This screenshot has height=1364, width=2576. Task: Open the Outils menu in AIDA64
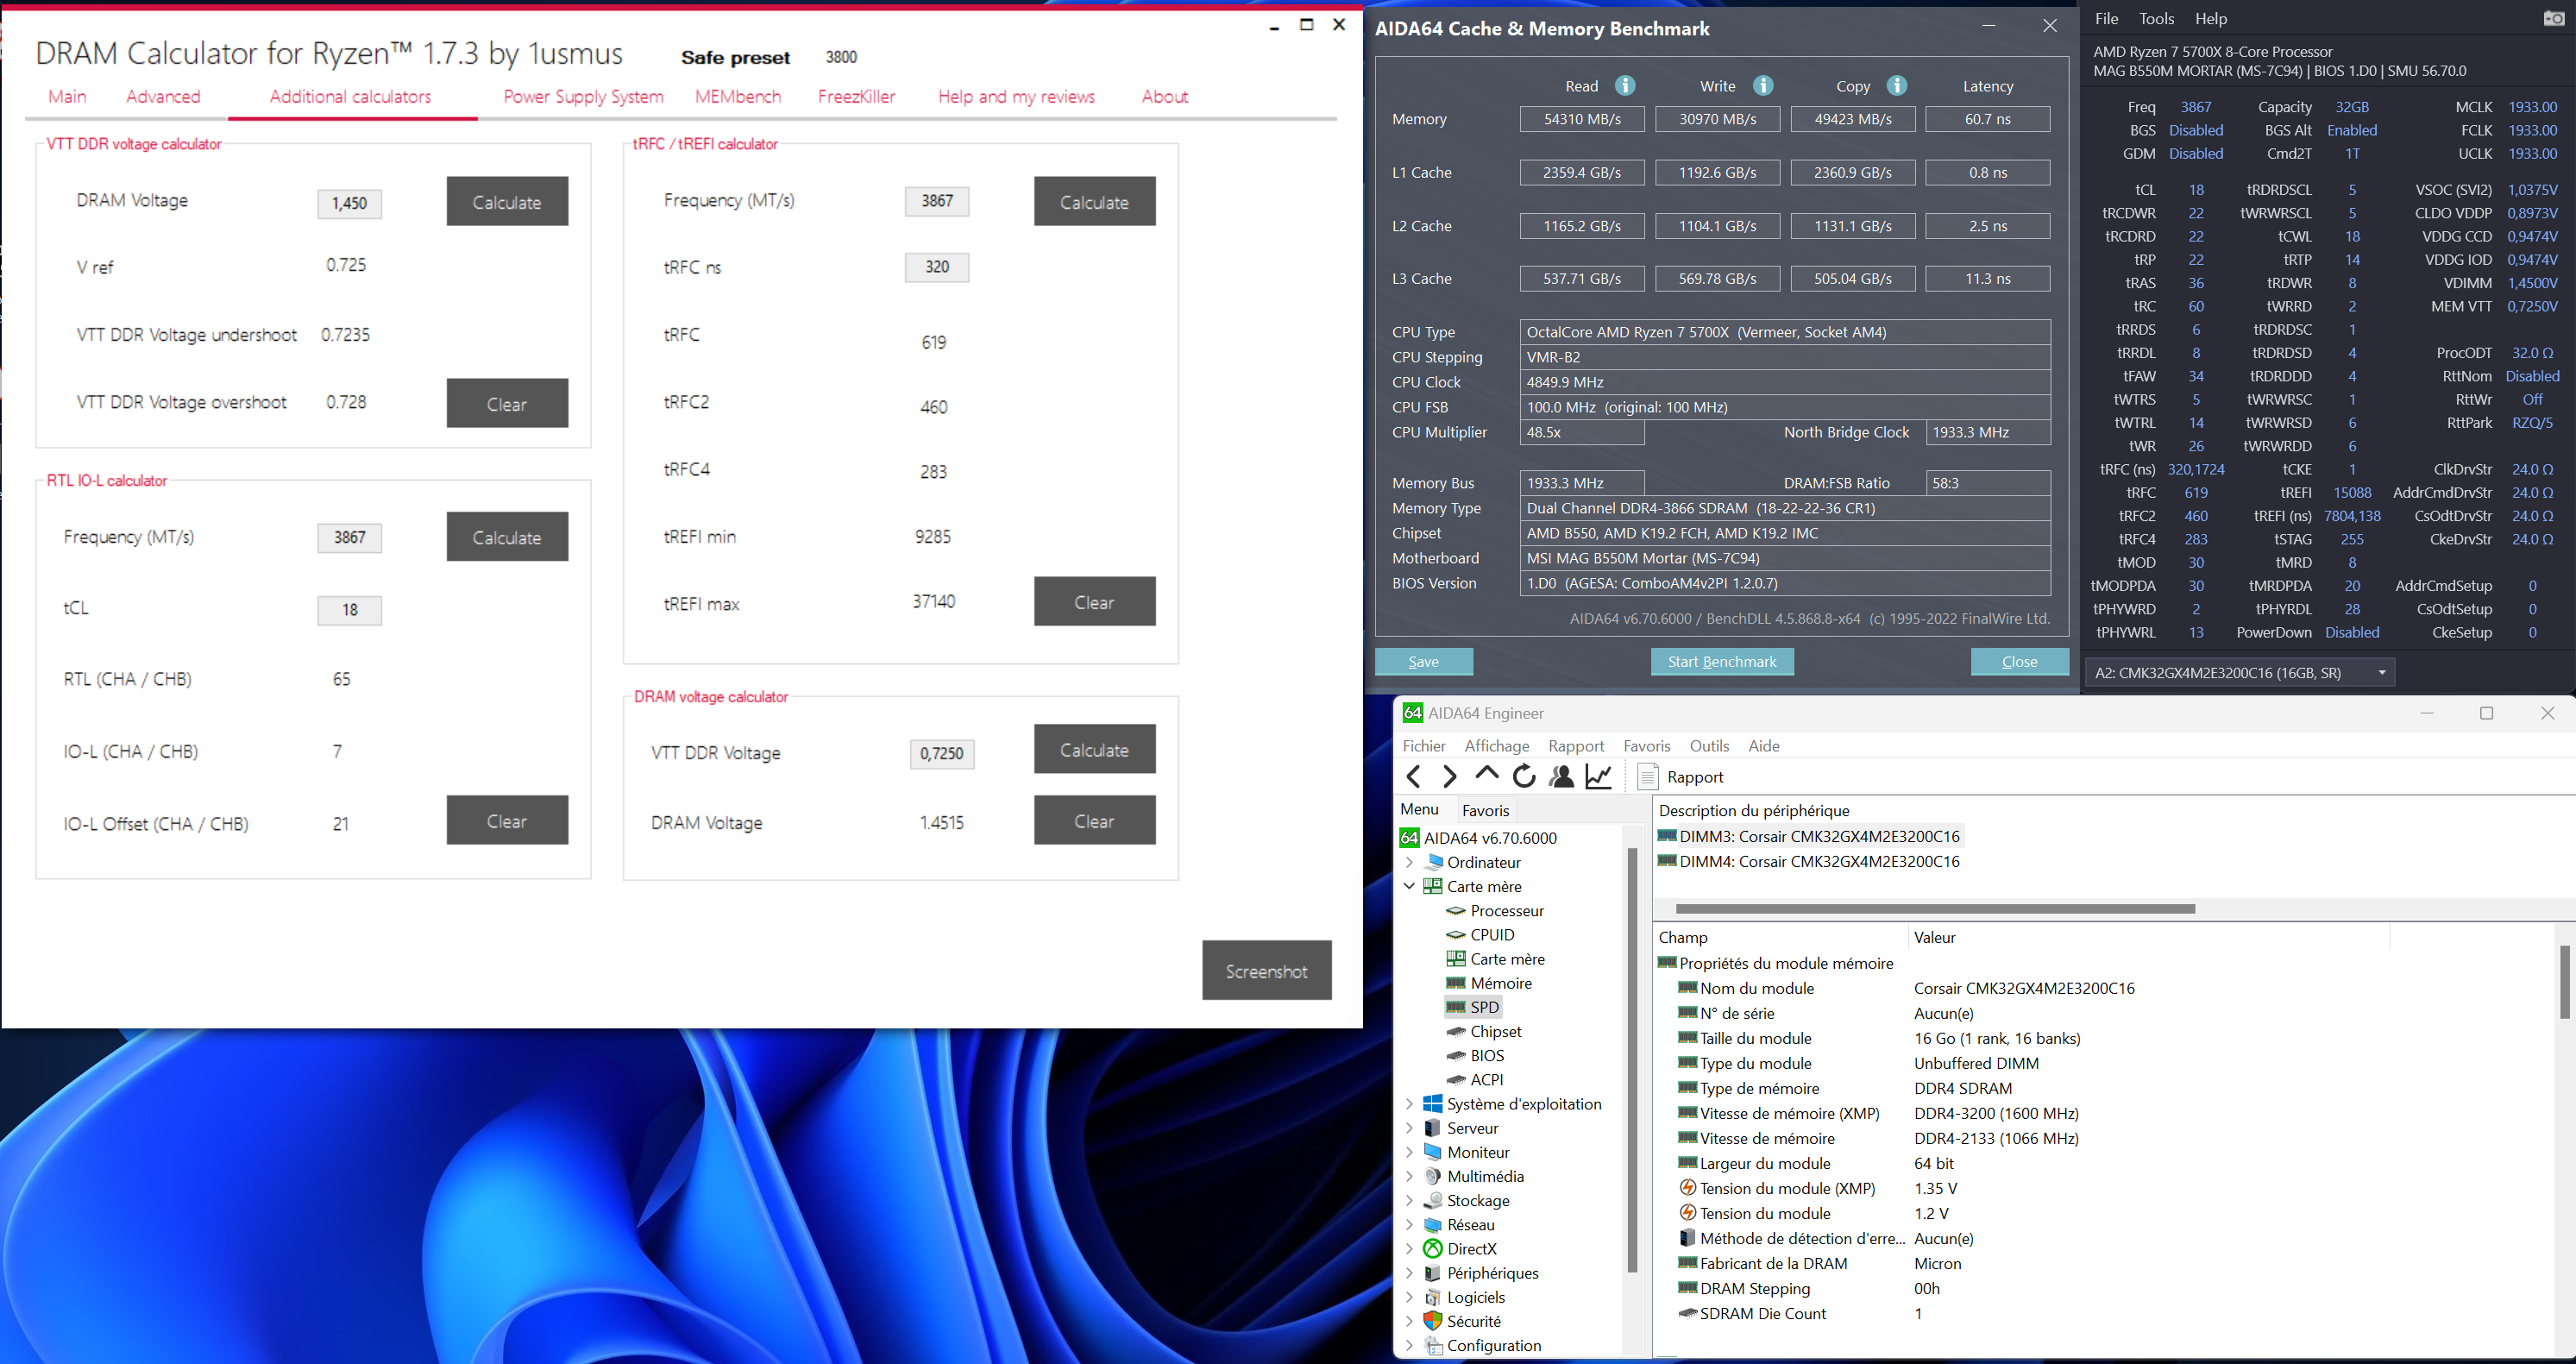1708,746
